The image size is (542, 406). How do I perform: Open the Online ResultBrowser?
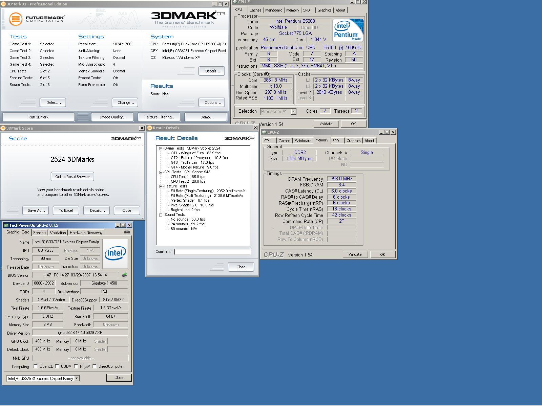(72, 177)
